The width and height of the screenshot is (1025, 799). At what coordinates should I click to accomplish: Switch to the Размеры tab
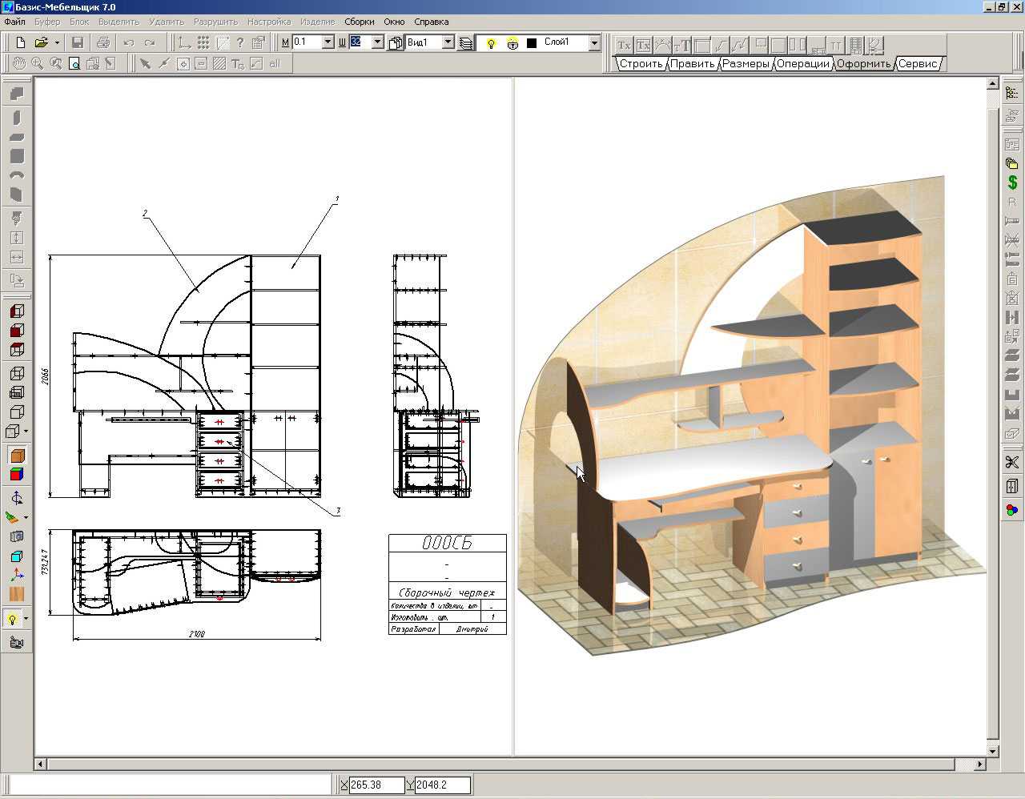pos(745,64)
